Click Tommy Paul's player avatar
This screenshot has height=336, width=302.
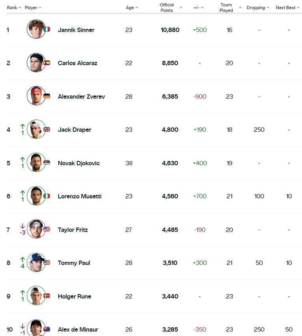pos(36,262)
